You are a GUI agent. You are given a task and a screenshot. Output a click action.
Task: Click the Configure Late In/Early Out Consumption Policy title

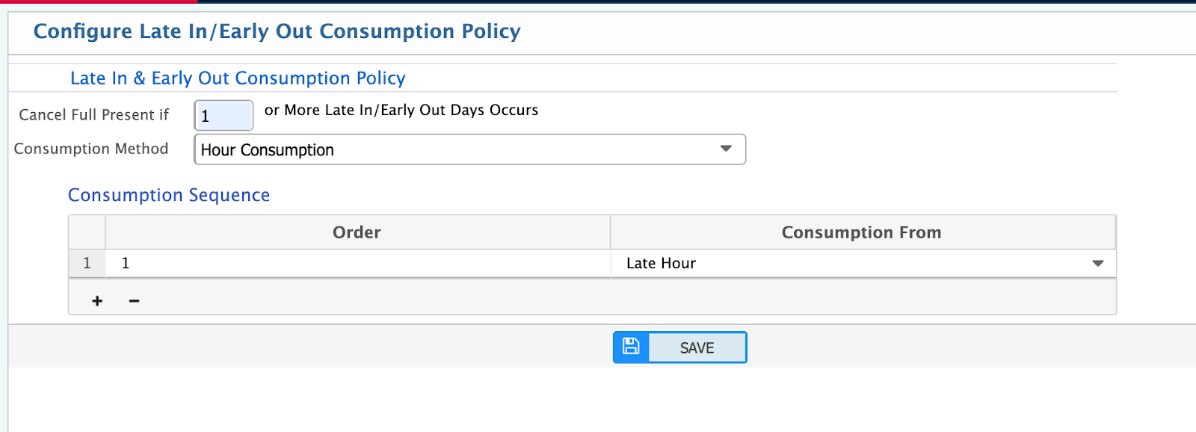click(x=276, y=31)
